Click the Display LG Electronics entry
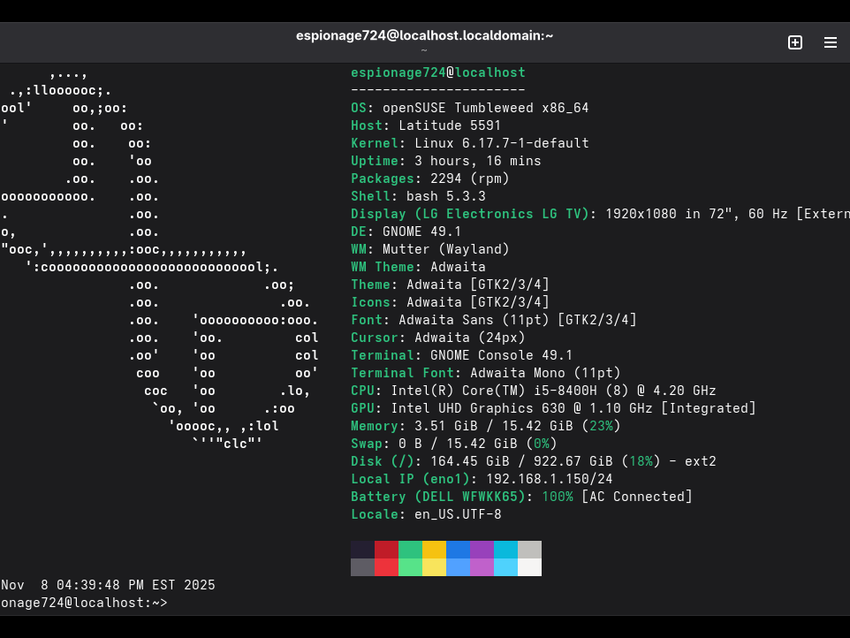The height and width of the screenshot is (638, 850). click(x=530, y=213)
